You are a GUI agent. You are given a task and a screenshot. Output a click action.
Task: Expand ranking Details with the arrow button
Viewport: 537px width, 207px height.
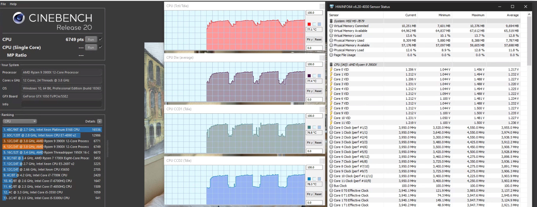(x=99, y=121)
